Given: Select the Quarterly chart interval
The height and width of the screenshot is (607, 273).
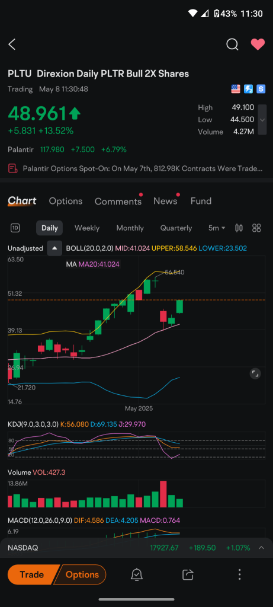Looking at the screenshot, I should 176,228.
